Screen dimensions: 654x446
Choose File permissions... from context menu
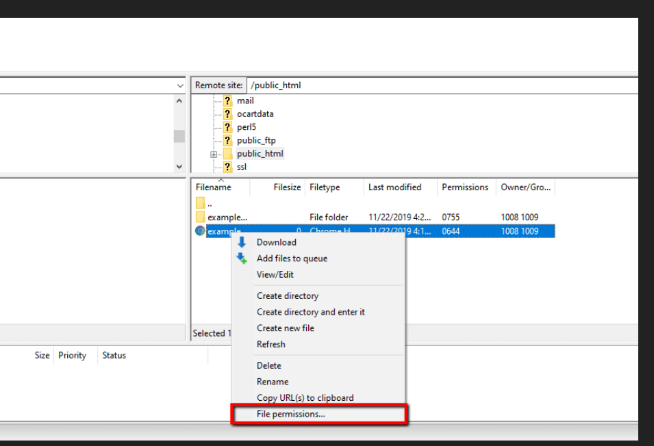point(290,414)
